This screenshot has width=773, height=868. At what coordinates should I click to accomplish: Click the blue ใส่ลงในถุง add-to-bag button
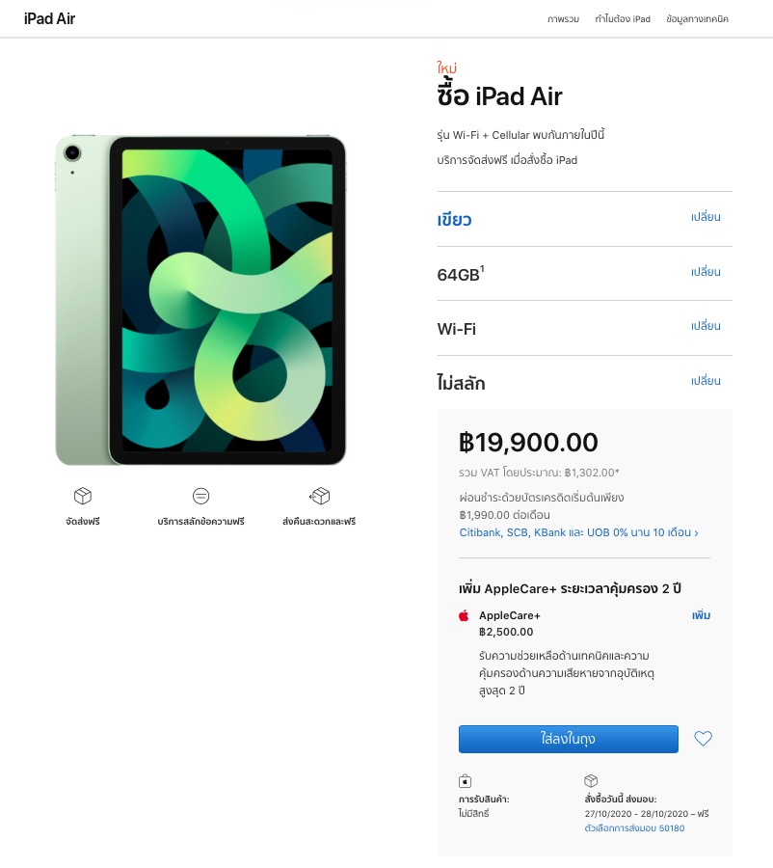pyautogui.click(x=569, y=739)
